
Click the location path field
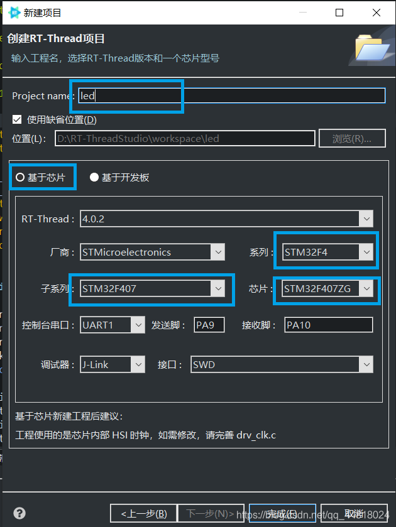click(185, 138)
